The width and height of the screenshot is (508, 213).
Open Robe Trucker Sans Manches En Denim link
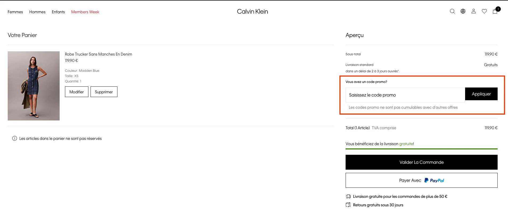coord(99,54)
